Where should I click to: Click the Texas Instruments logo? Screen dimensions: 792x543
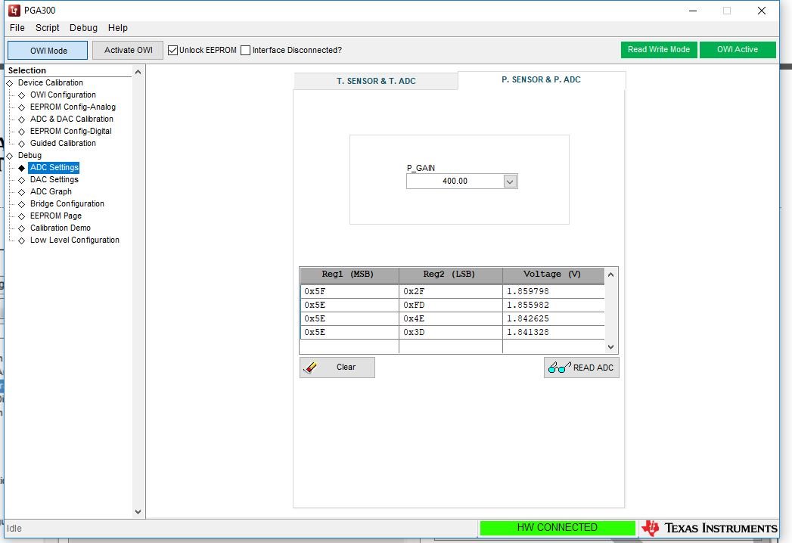(x=709, y=528)
